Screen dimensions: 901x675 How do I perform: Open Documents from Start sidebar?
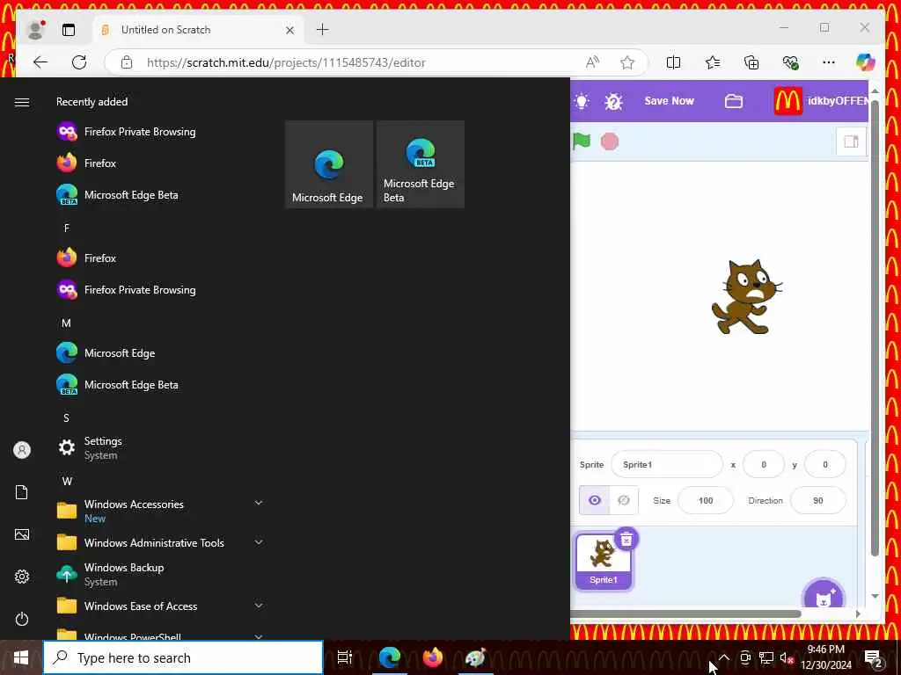[x=22, y=492]
